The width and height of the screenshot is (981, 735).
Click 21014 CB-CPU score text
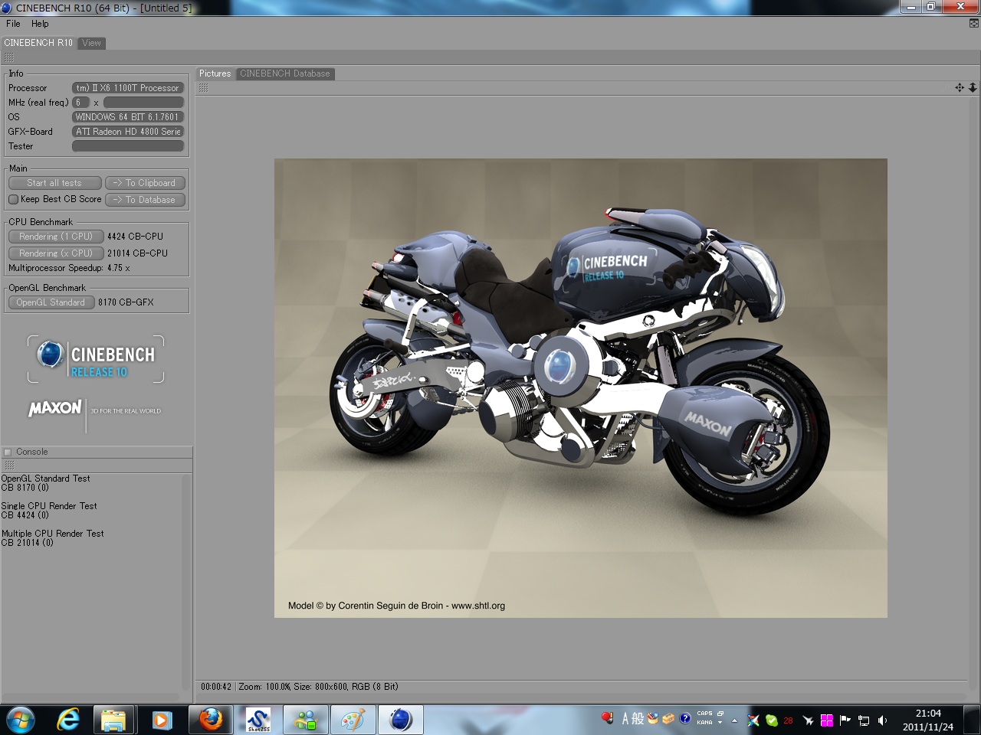(137, 253)
